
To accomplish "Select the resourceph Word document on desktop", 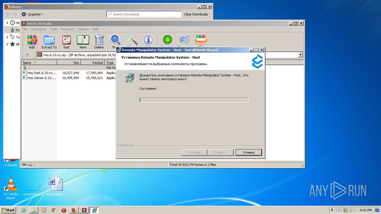I will tap(55, 187).
